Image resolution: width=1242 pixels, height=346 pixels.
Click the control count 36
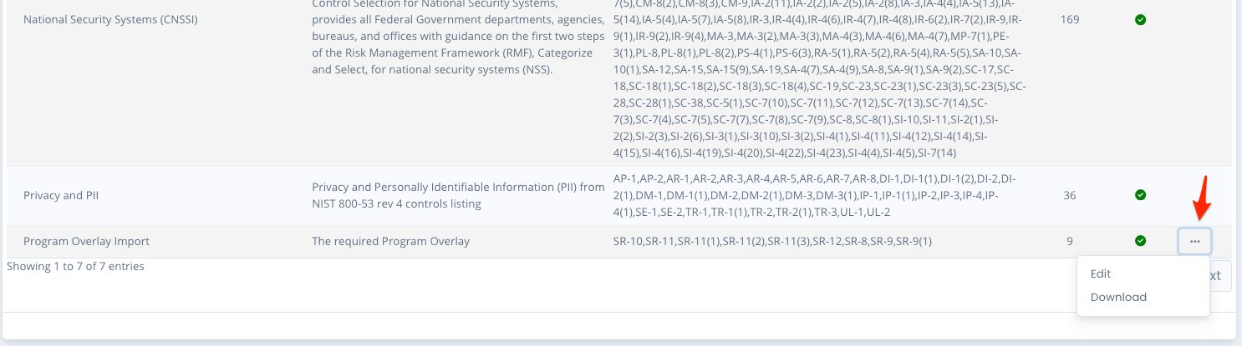[1070, 195]
